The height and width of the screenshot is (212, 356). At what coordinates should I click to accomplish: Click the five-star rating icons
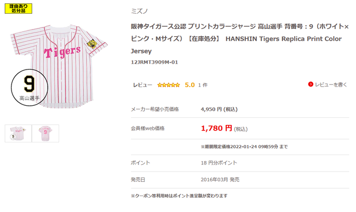[169, 85]
